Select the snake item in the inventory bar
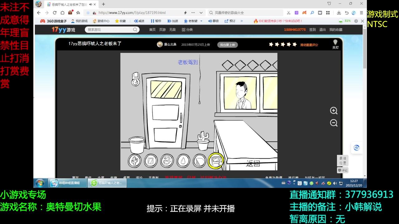 pyautogui.click(x=167, y=161)
